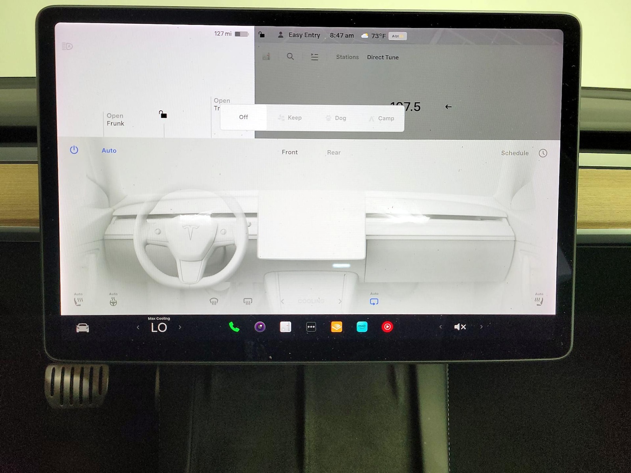Image resolution: width=631 pixels, height=473 pixels.
Task: Toggle driver seat heater
Action: 78,302
